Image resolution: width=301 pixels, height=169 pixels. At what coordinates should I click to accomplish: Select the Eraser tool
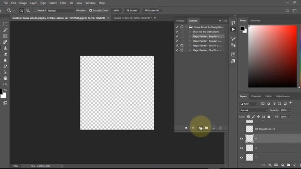click(x=5, y=54)
